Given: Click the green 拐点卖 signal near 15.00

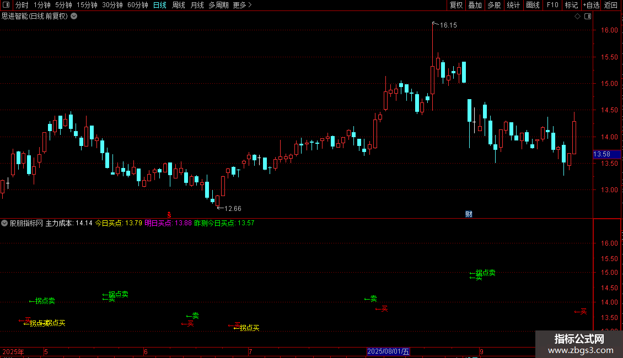Looking at the screenshot, I should click(x=482, y=273).
